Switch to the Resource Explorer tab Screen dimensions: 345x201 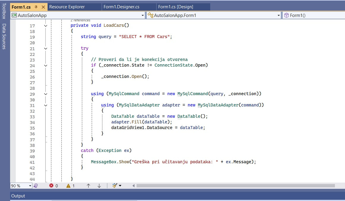[67, 7]
